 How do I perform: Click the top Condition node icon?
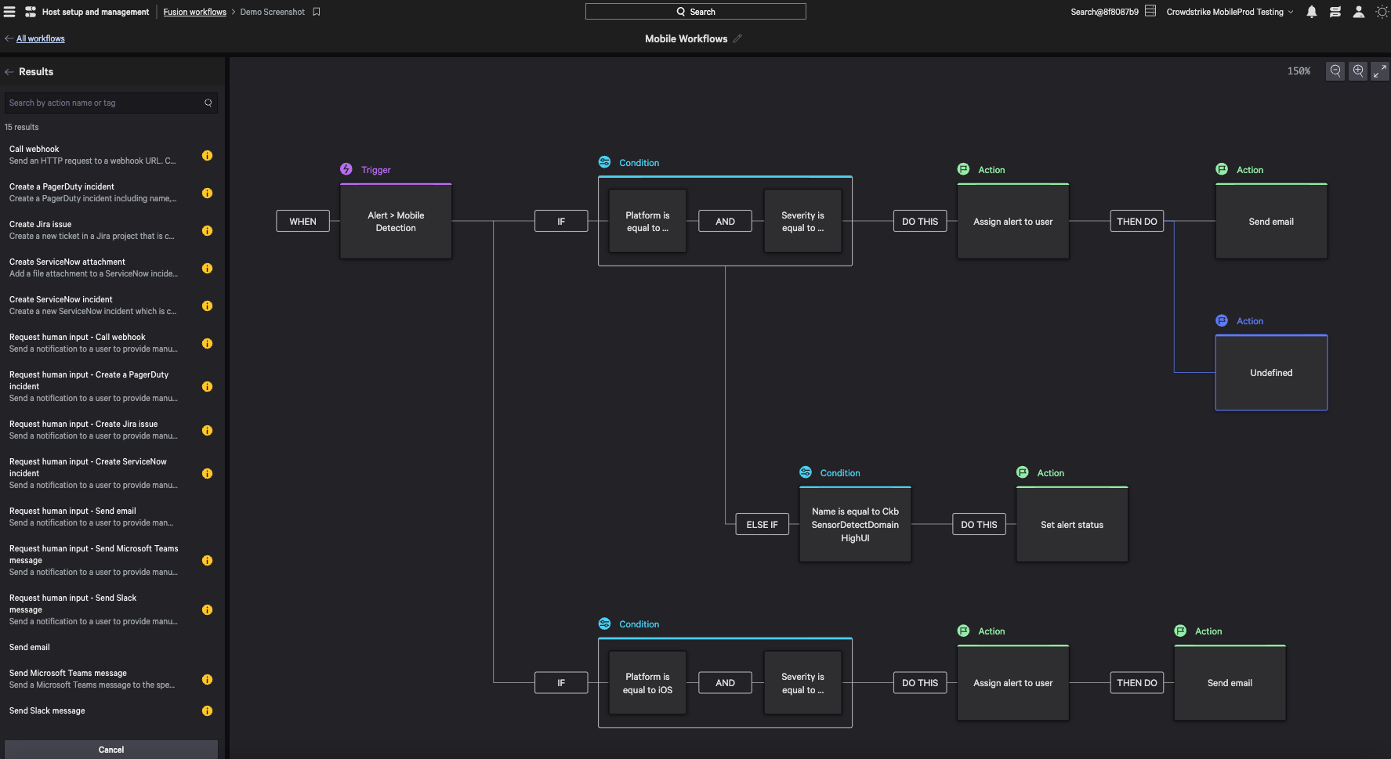[604, 162]
